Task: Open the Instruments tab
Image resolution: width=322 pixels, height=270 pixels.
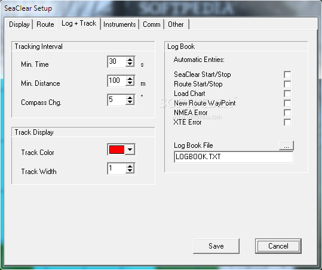Action: [x=119, y=24]
